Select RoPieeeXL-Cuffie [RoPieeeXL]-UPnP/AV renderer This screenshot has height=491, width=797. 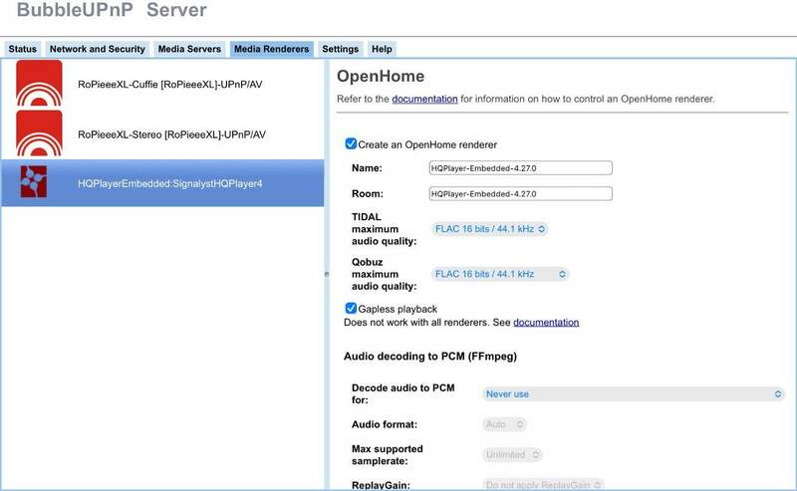[x=171, y=86]
